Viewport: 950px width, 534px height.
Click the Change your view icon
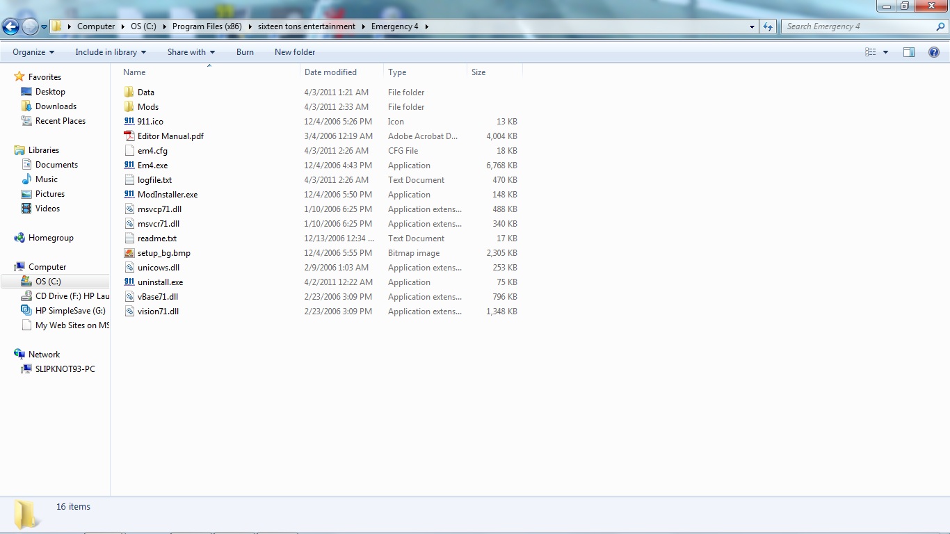(x=870, y=52)
